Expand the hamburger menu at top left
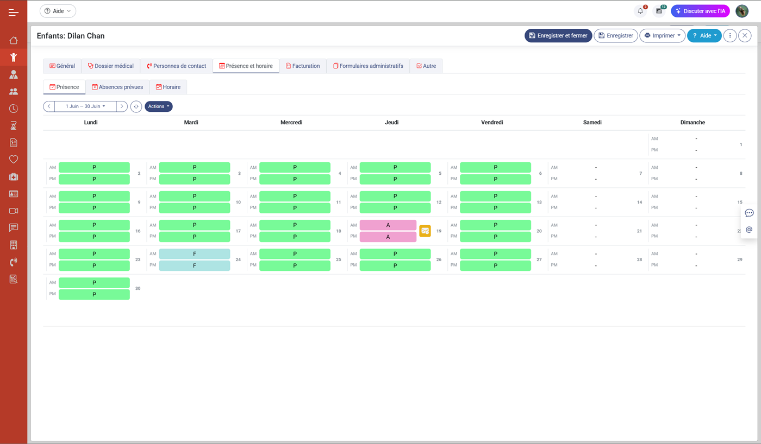Screen dimensions: 761x444 pos(14,12)
